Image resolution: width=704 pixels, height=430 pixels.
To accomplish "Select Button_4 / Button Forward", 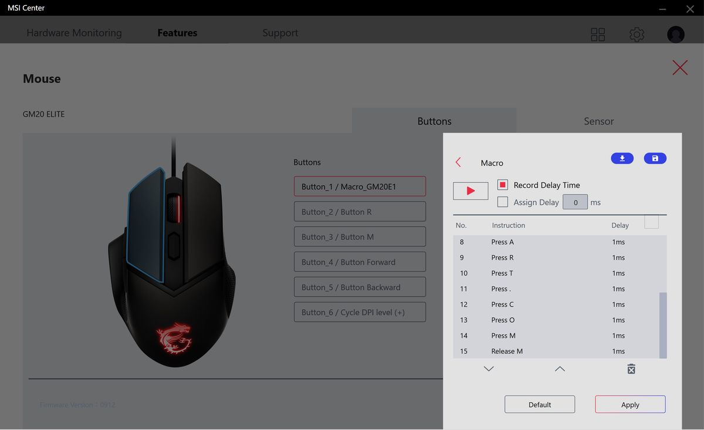I will point(360,262).
